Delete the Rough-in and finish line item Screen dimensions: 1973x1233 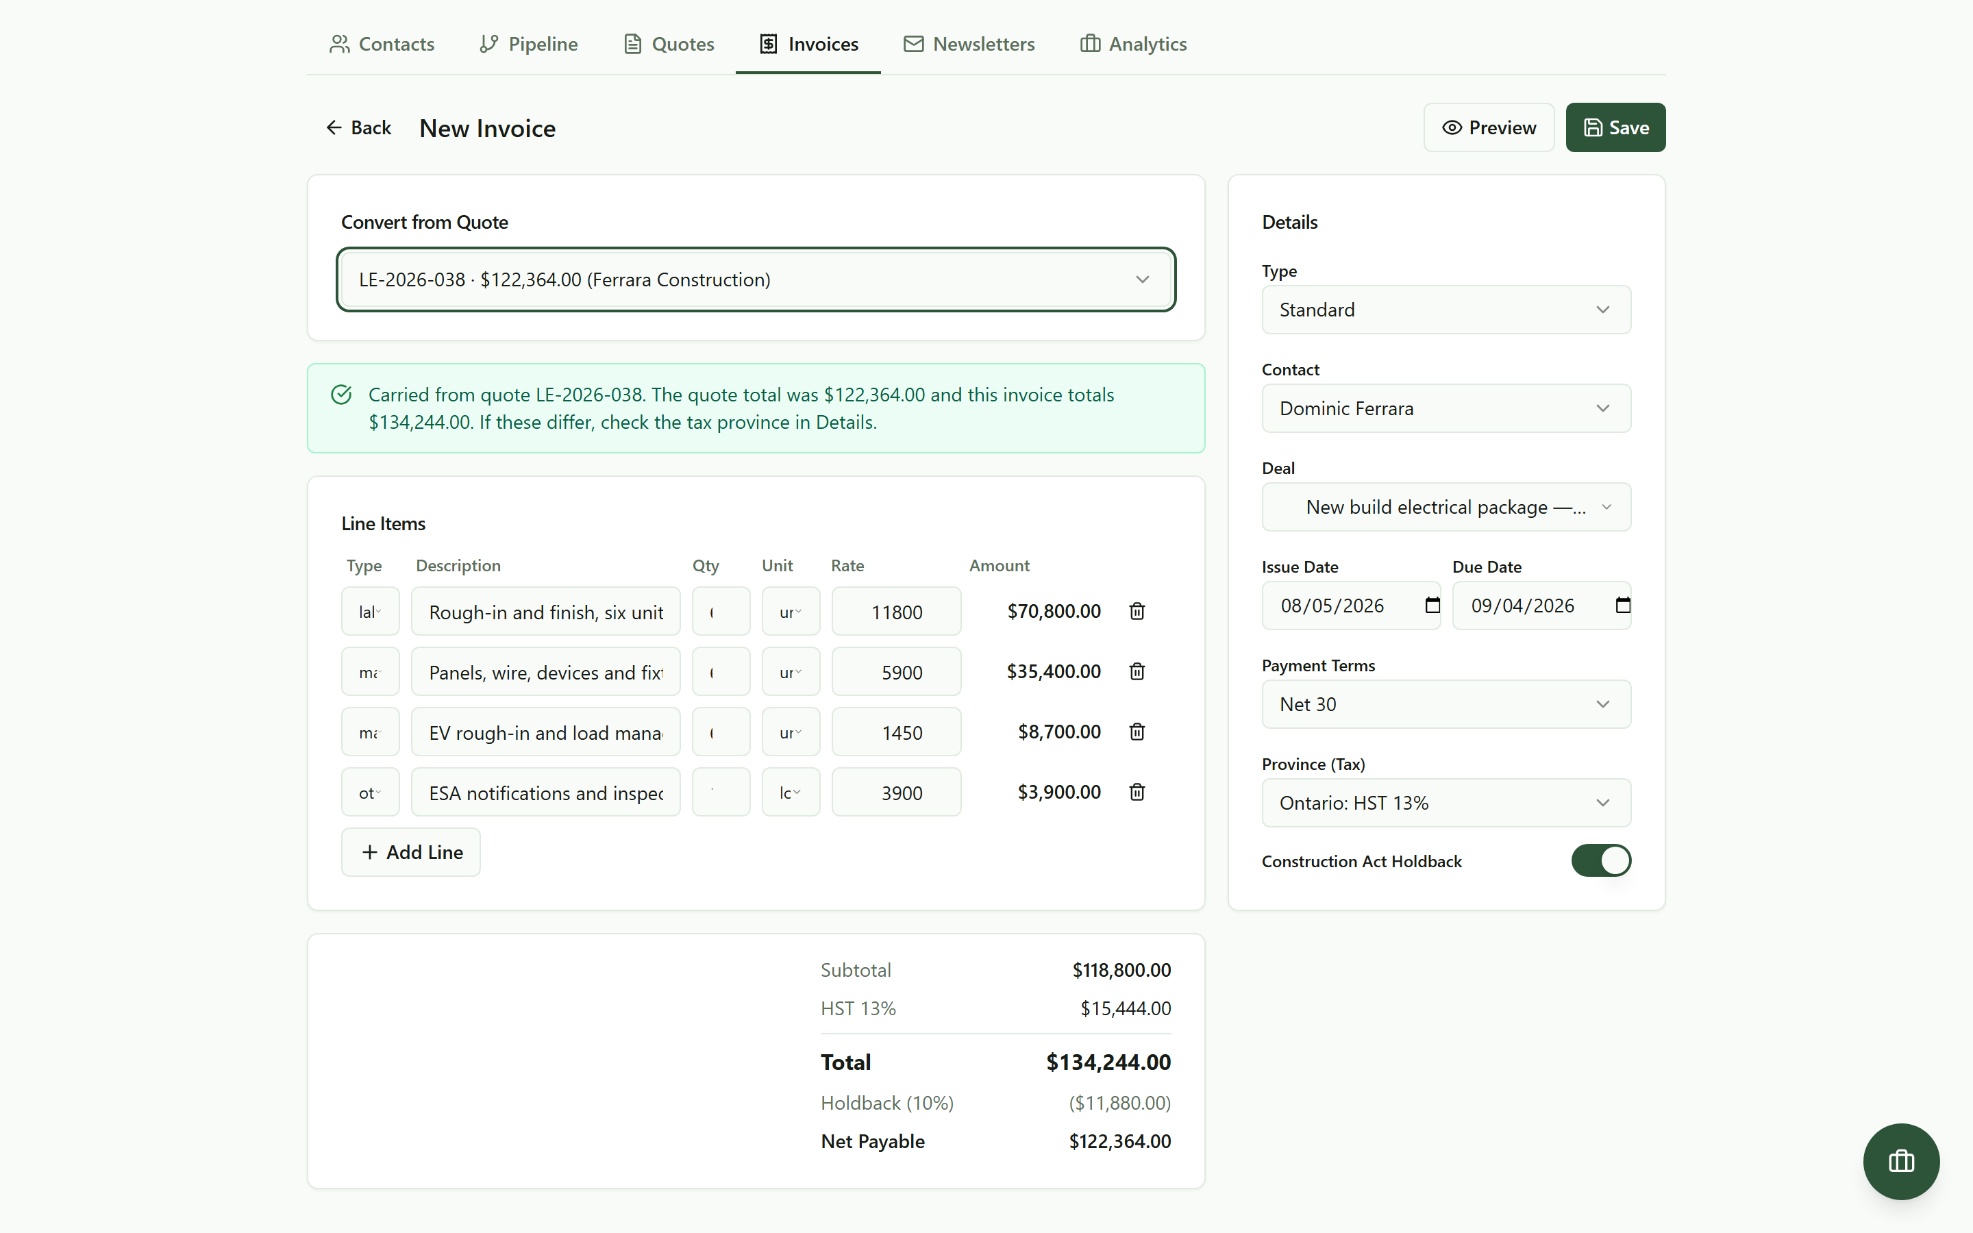[1137, 611]
